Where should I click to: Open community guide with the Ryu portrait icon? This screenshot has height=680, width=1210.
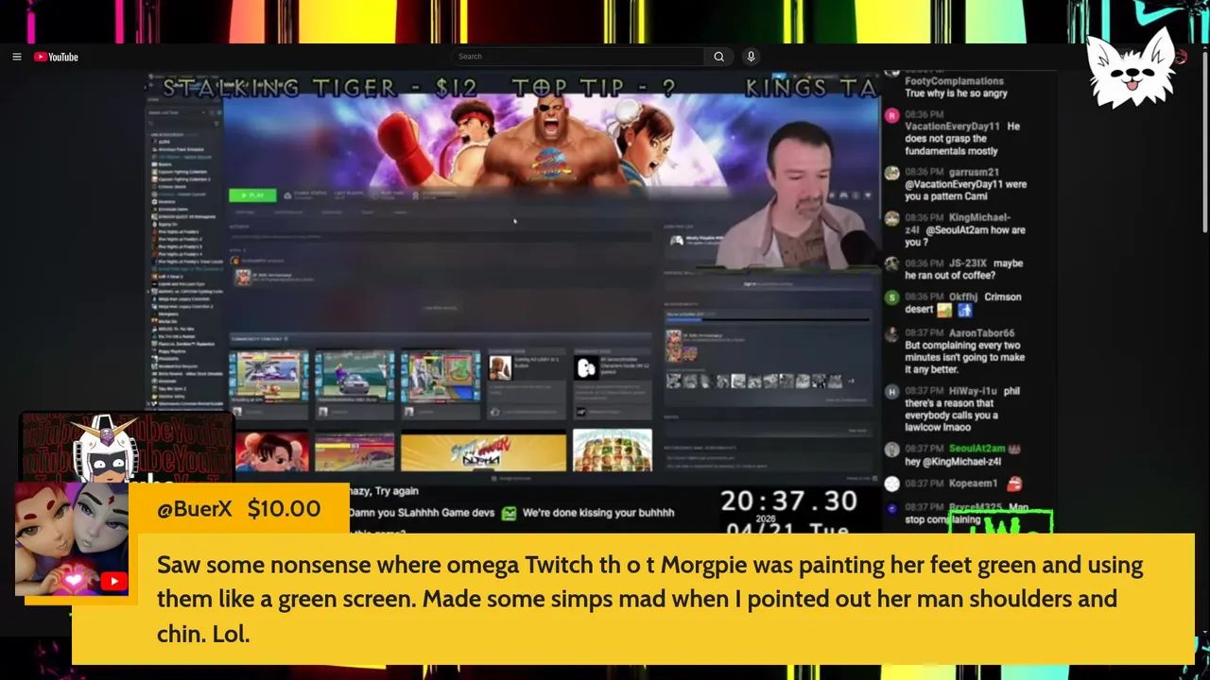pos(500,368)
